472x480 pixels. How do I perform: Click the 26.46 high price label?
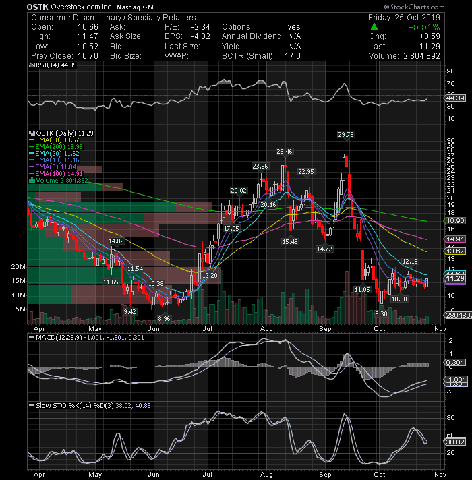point(285,151)
